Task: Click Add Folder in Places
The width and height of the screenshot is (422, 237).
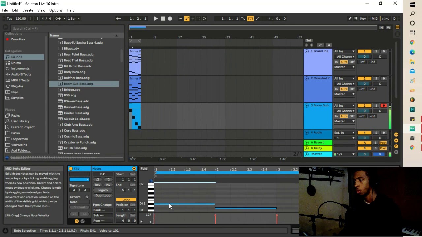Action: tap(20, 150)
